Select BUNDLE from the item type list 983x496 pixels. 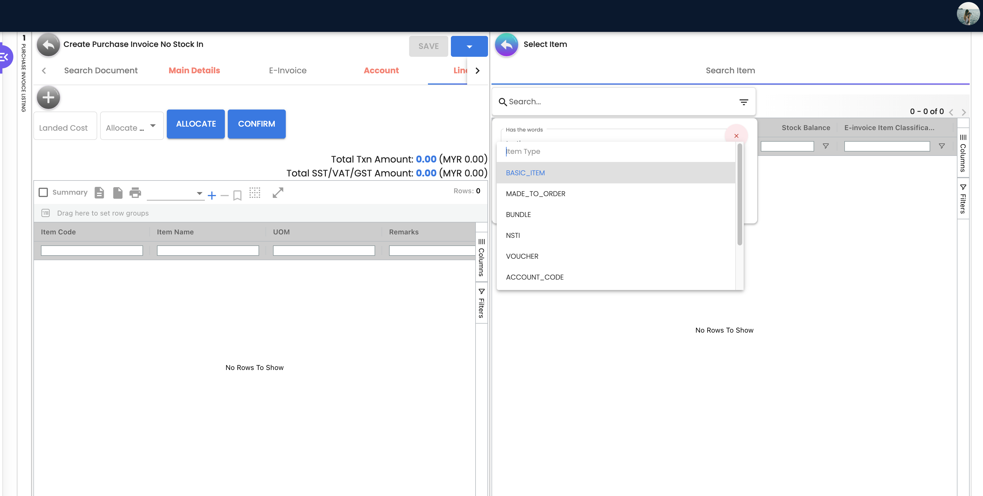click(615, 215)
